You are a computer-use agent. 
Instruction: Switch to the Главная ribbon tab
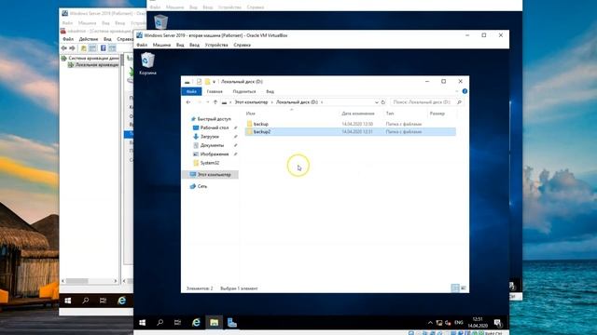tap(215, 91)
